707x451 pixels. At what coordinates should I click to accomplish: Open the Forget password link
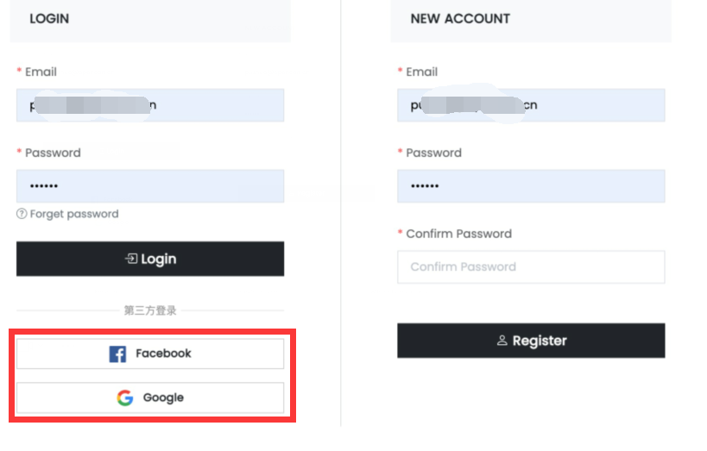coord(74,214)
